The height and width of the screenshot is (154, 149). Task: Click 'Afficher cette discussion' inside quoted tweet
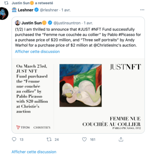[x=37, y=52]
